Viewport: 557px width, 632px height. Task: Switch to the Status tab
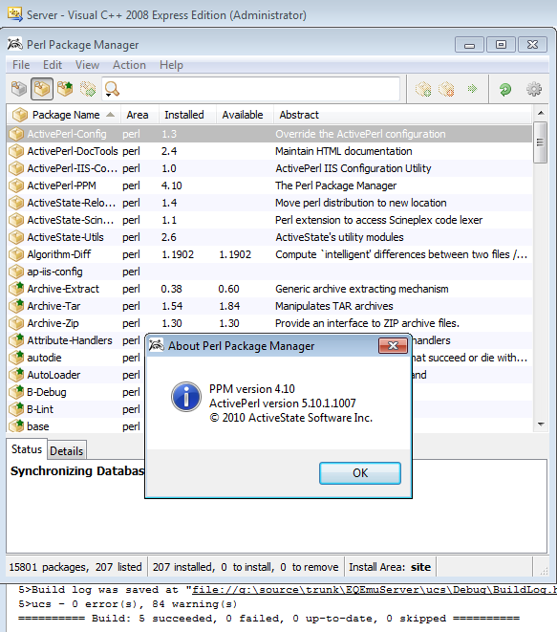tap(27, 449)
